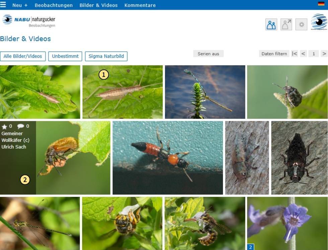The image size is (328, 250).
Task: Click the NABU naturgucker logo
Action: tap(29, 20)
